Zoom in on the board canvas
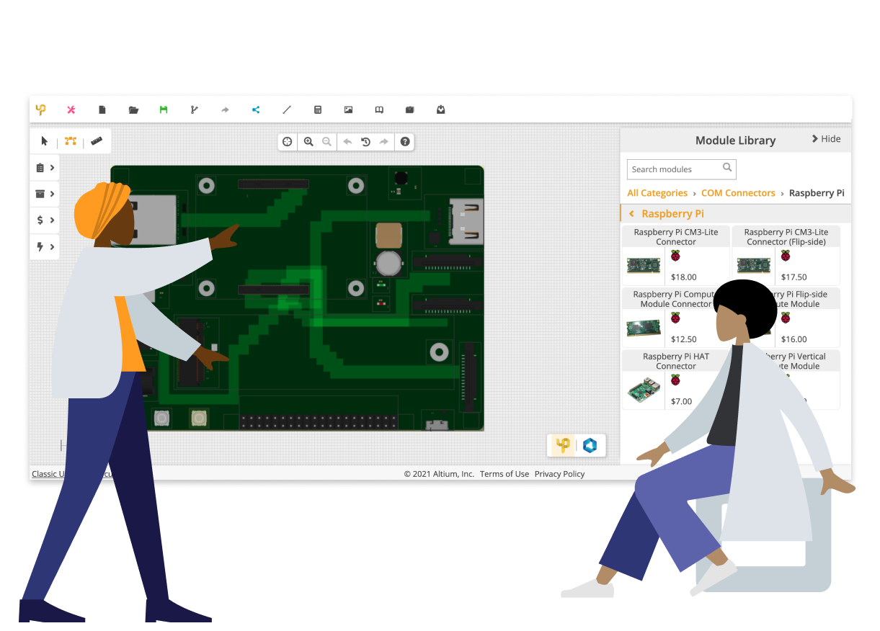The width and height of the screenshot is (880, 631). [308, 142]
